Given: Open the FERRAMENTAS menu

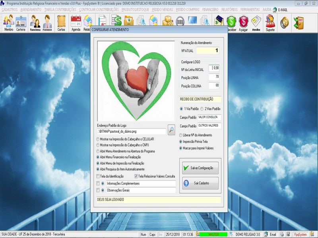Looking at the screenshot, I should [x=250, y=10].
